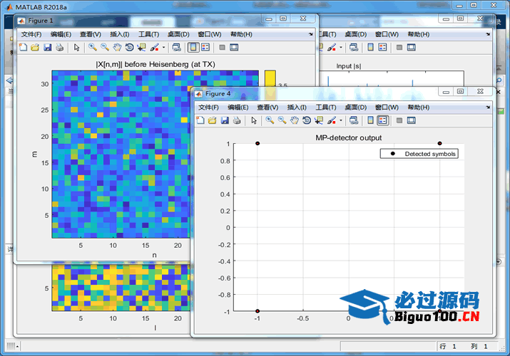Select Pan hand tool in Figure 1
This screenshot has width=510, height=356.
[x=117, y=48]
